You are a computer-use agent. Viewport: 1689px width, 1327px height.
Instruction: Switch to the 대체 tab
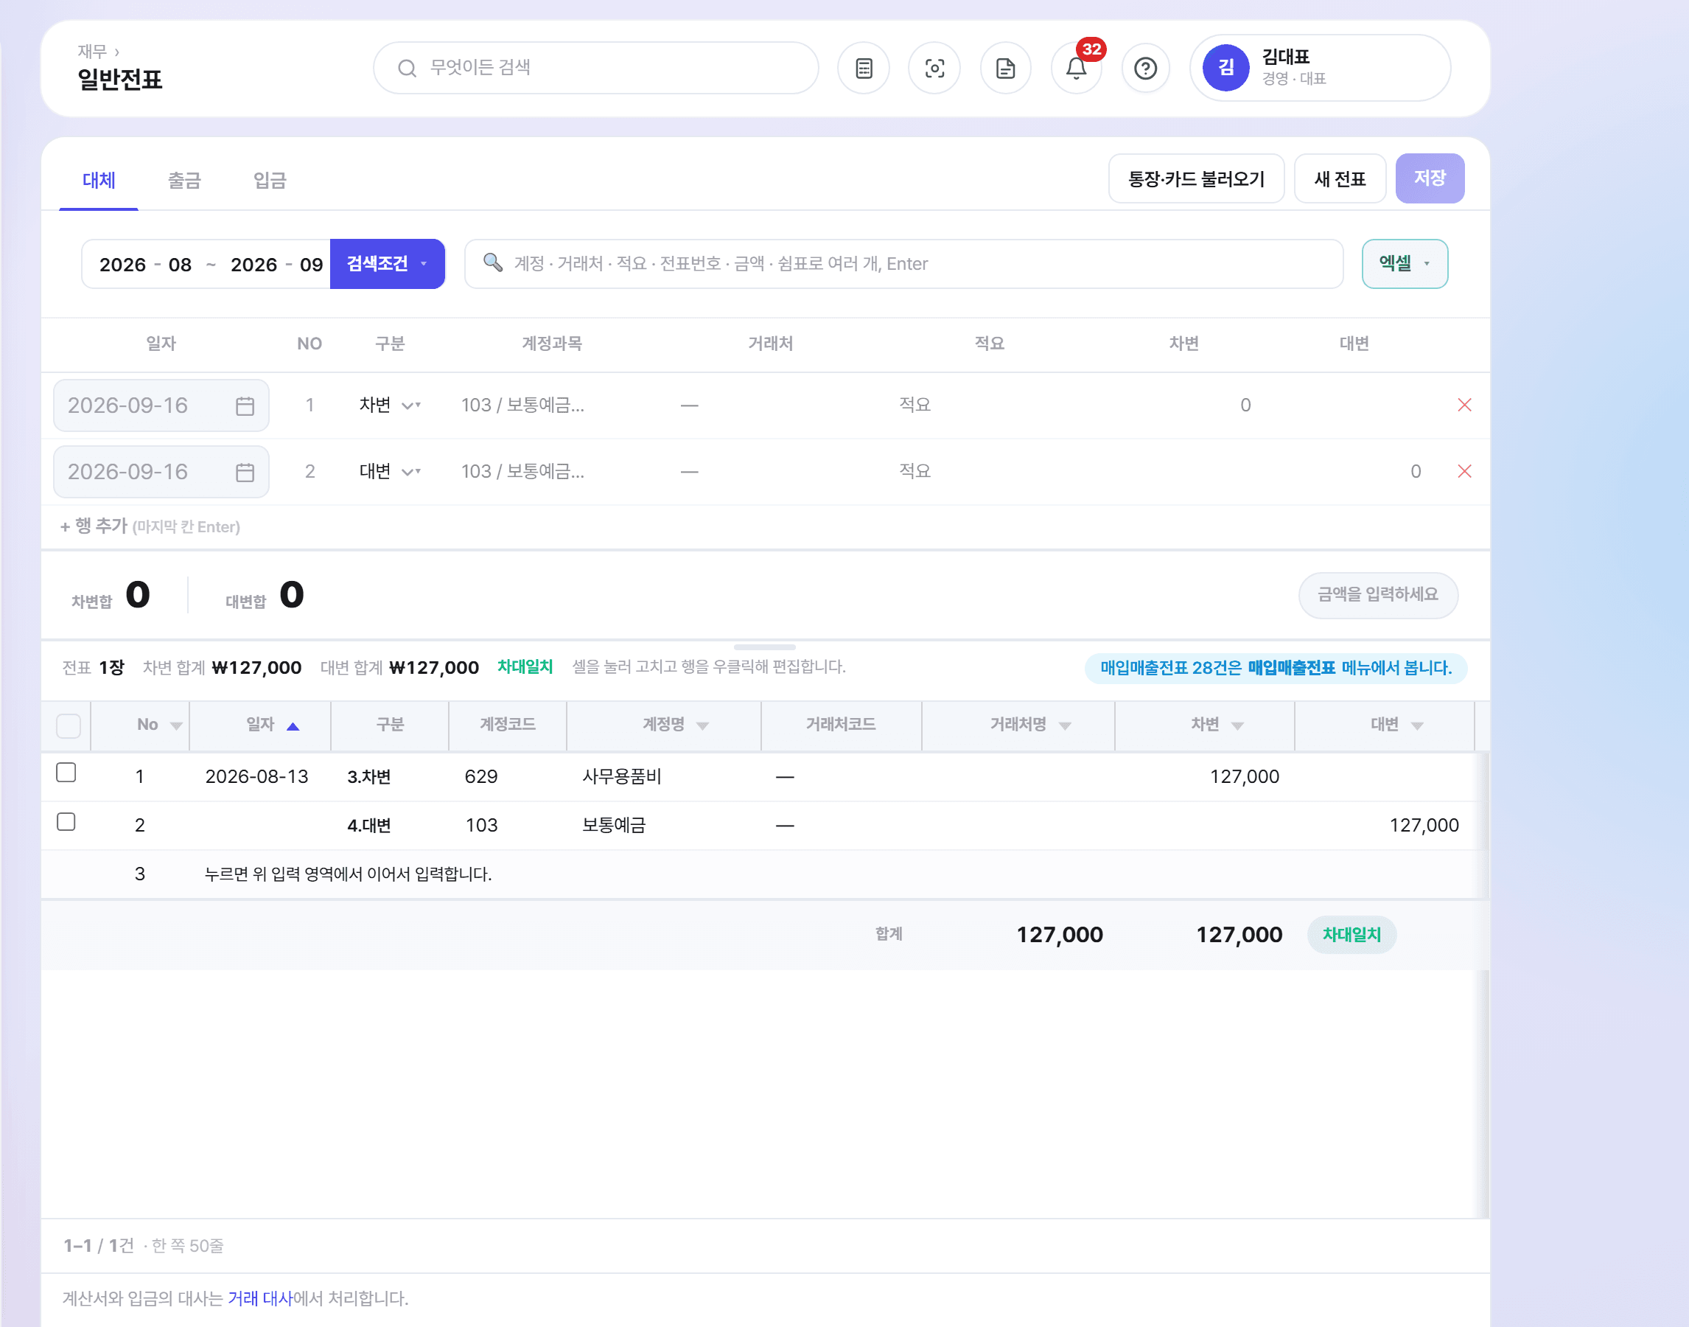tap(99, 180)
